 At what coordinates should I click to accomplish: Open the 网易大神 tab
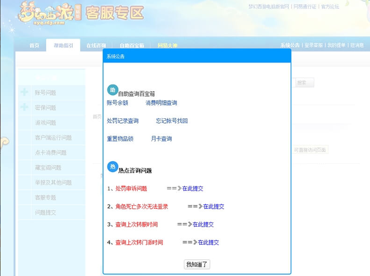tap(167, 46)
